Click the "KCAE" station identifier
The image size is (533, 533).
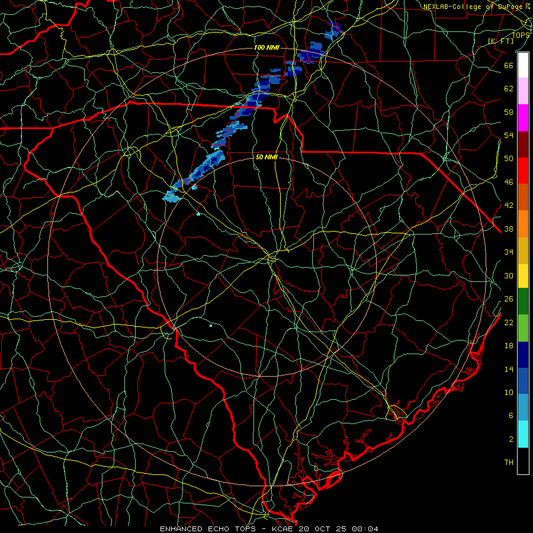tap(284, 529)
